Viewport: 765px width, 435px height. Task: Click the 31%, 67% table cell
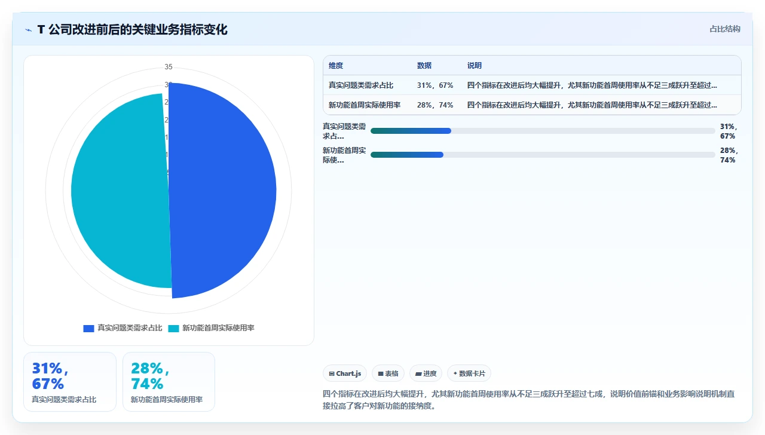point(435,85)
